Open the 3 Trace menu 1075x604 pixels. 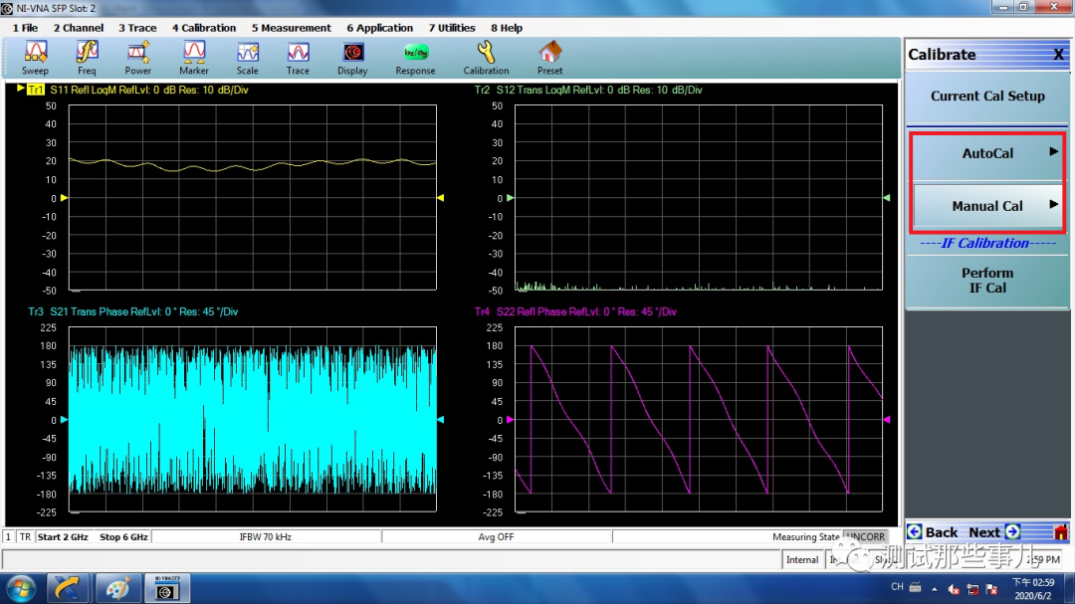tap(137, 28)
